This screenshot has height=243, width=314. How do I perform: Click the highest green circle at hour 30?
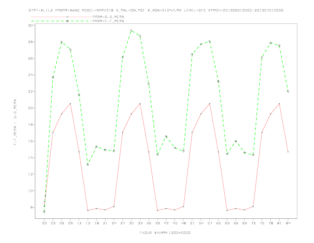click(x=131, y=31)
